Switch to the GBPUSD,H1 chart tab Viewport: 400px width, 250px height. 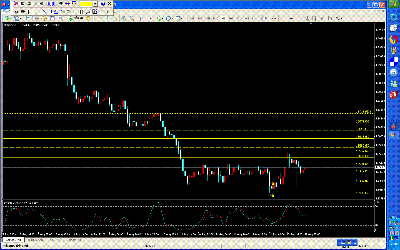13,240
